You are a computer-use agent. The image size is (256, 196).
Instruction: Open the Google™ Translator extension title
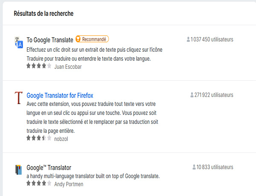click(x=49, y=168)
